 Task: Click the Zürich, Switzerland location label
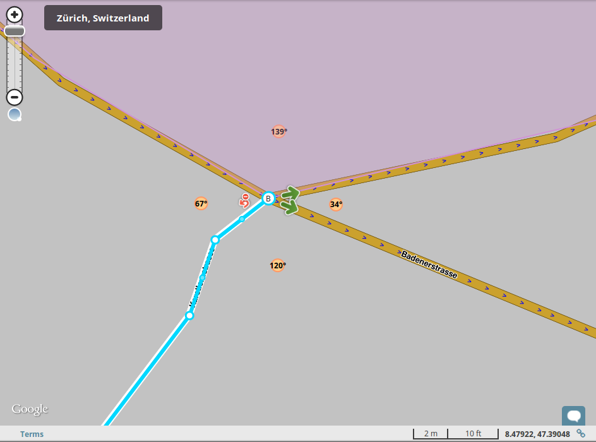103,18
